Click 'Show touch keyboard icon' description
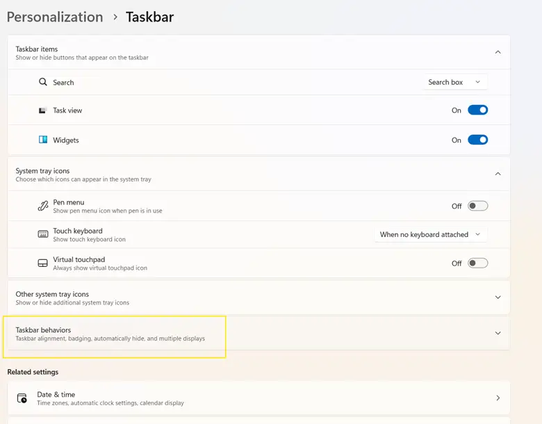Screen dimensions: 542x424 89,239
